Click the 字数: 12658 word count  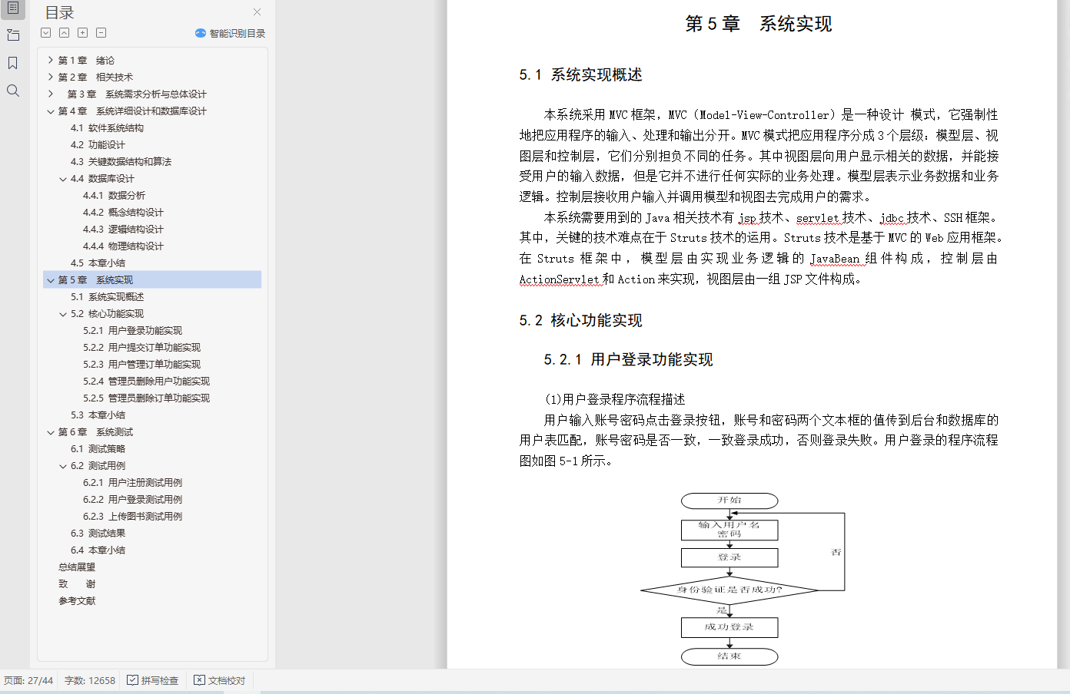[90, 680]
